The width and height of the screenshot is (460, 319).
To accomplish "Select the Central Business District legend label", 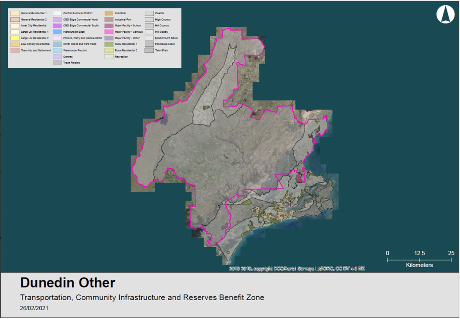I will 78,13.
